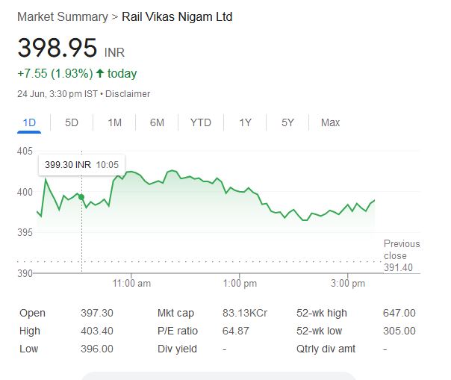Click the green up arrow icon
The height and width of the screenshot is (380, 451).
100,73
